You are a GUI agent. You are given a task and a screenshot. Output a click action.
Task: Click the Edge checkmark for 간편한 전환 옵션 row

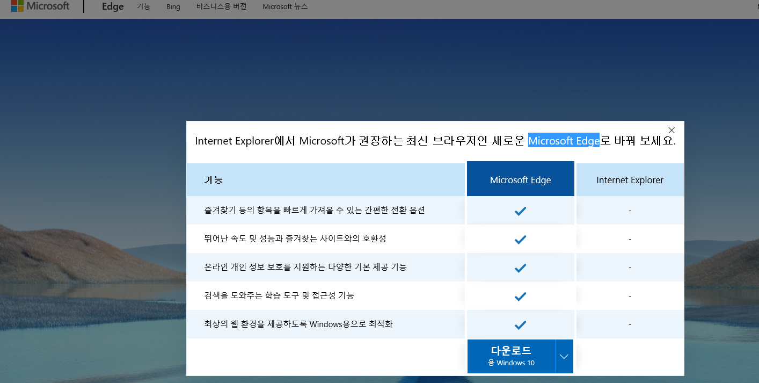(520, 211)
